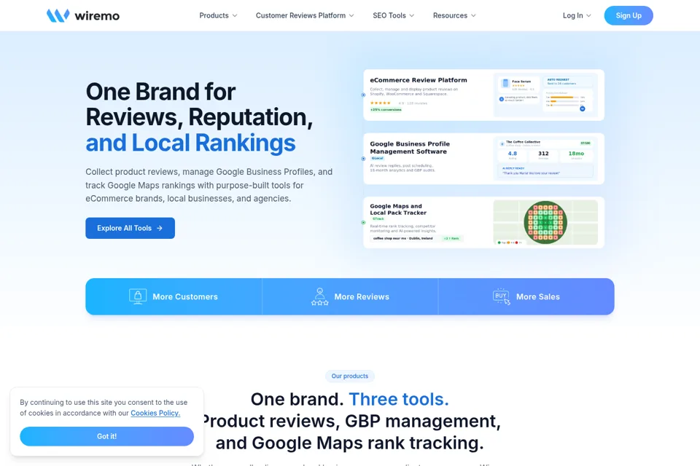Open Google Business Profile Management Software card
The height and width of the screenshot is (466, 700).
[483, 158]
